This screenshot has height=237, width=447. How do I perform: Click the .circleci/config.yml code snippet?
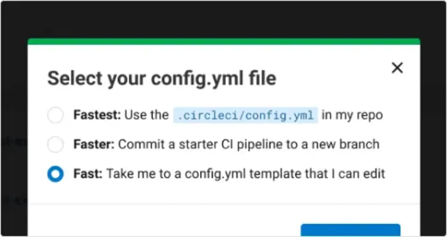pyautogui.click(x=245, y=115)
